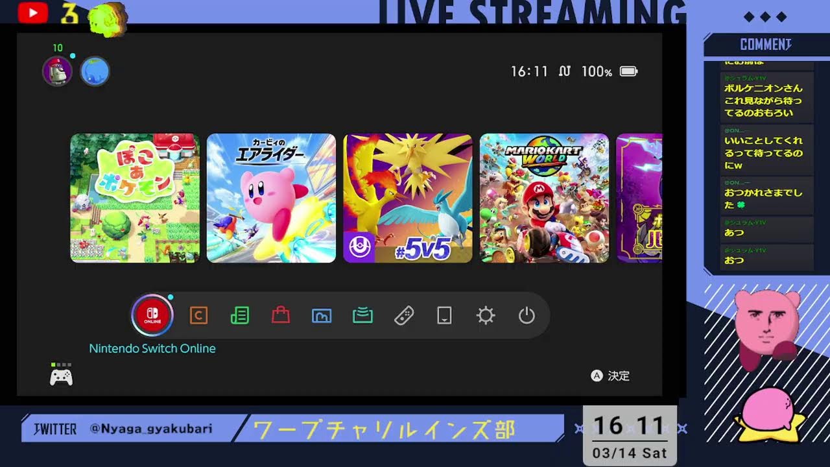Click the green 10 above first avatar
This screenshot has width=830, height=467.
coord(58,48)
